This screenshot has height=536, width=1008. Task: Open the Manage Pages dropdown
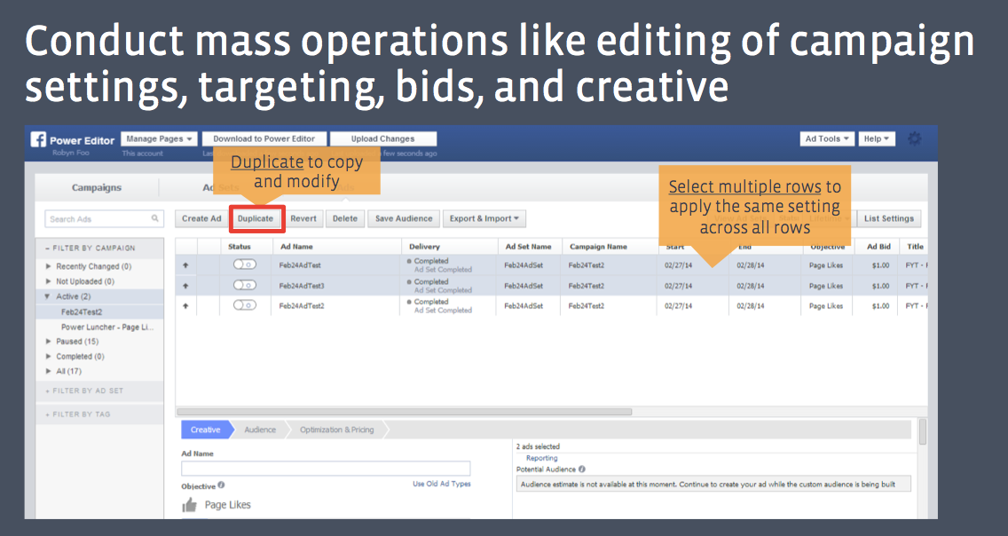click(x=158, y=138)
